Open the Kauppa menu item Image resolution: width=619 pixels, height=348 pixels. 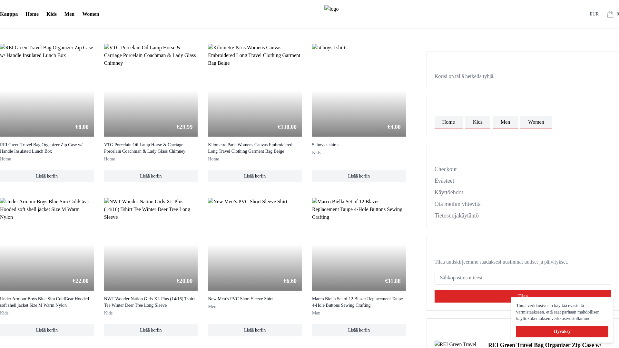click(x=9, y=14)
